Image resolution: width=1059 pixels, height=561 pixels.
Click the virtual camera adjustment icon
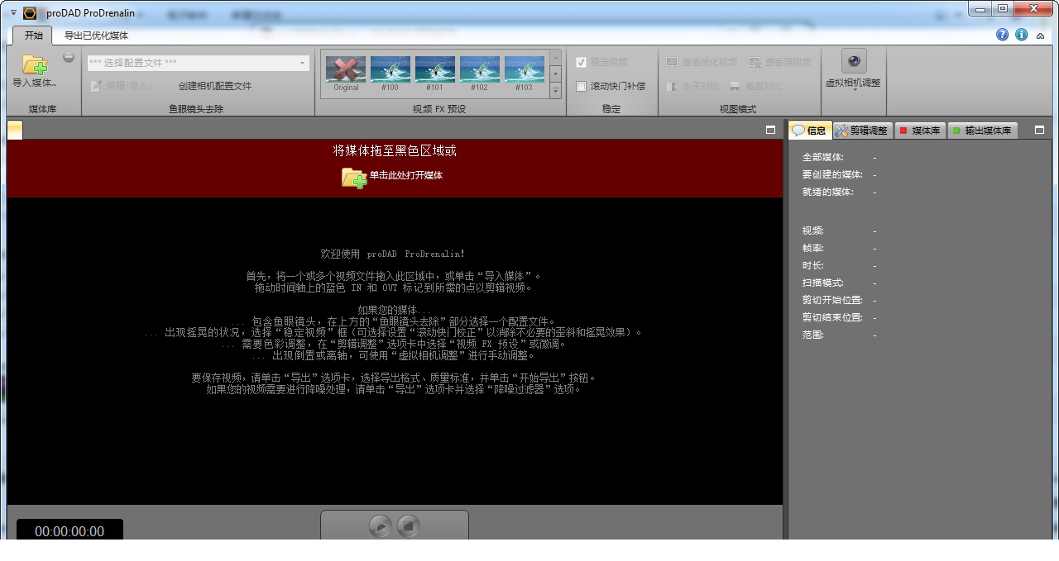pyautogui.click(x=853, y=61)
